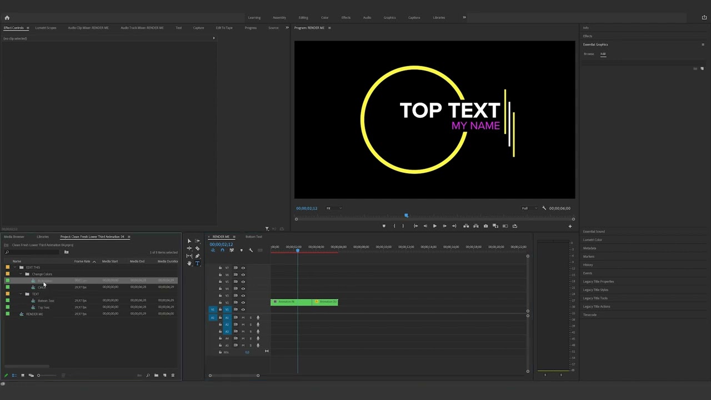Open Program Monitor settings wrench

(x=544, y=208)
